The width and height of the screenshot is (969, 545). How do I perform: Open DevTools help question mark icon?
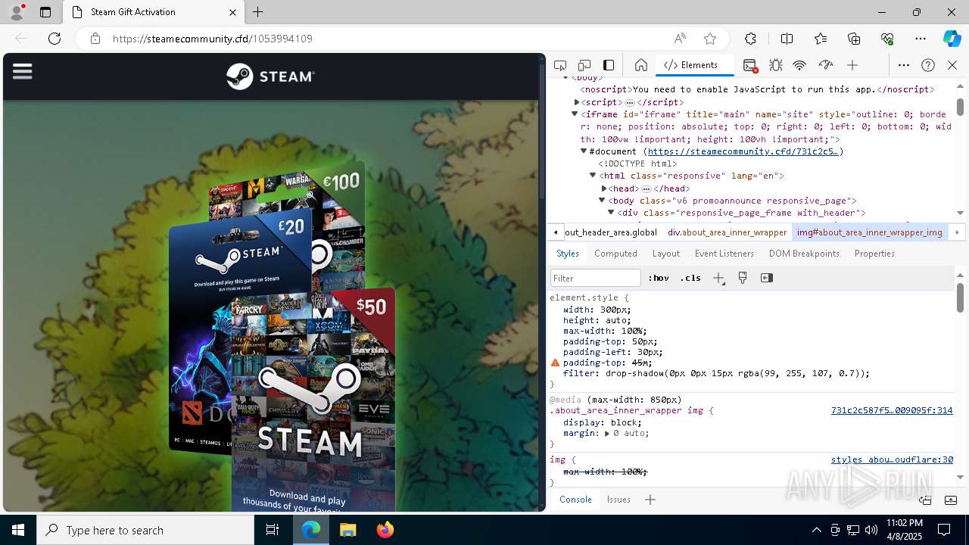click(x=928, y=65)
